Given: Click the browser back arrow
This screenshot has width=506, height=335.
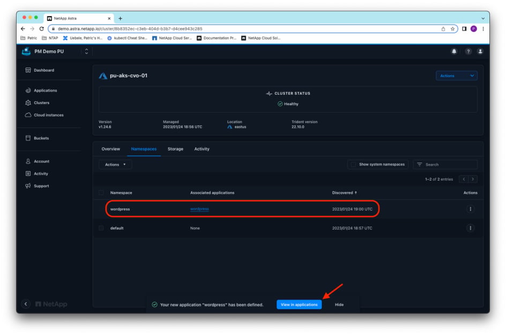Looking at the screenshot, I should pyautogui.click(x=23, y=29).
